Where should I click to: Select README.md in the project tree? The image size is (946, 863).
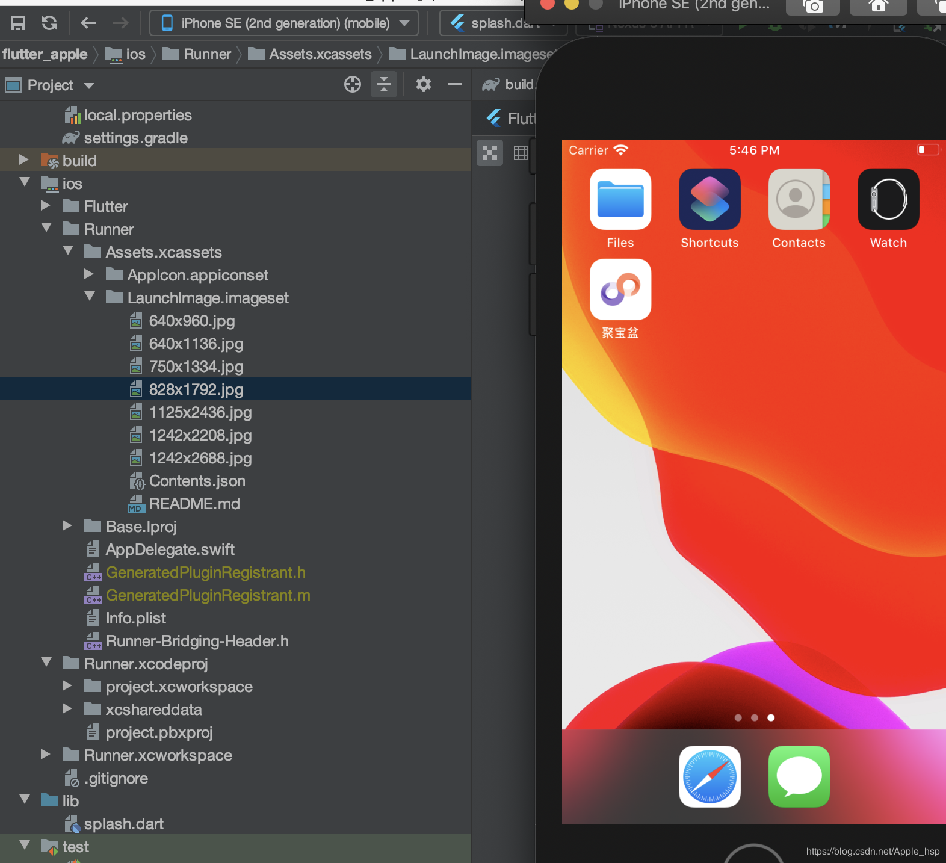(x=194, y=504)
